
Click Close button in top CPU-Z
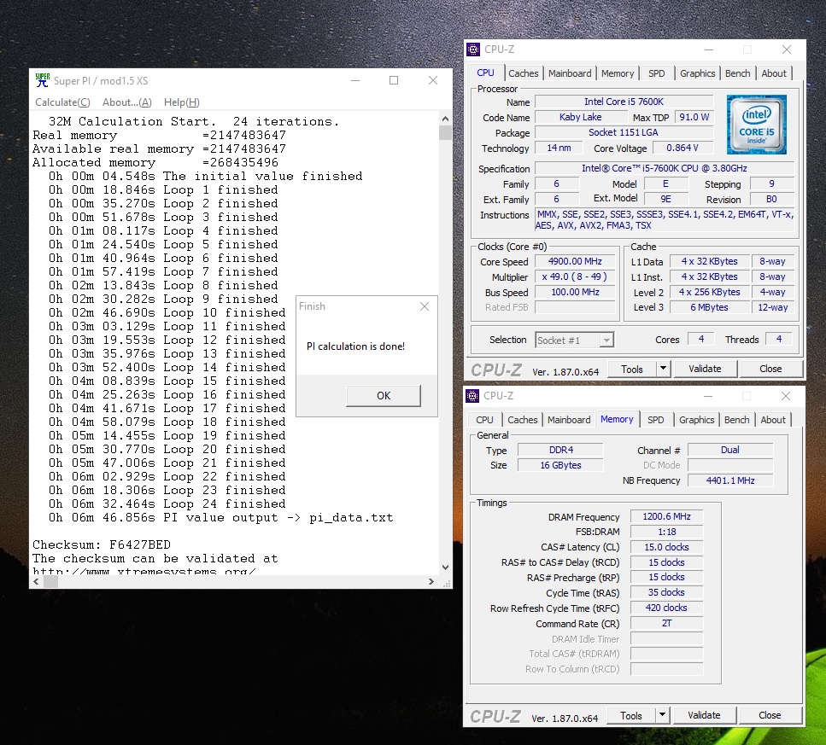(x=770, y=369)
